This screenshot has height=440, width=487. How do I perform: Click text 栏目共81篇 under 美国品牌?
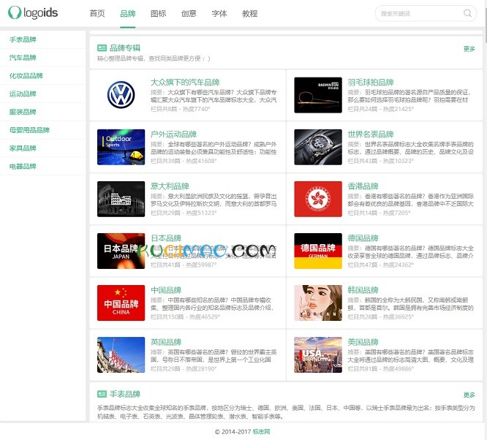(363, 368)
